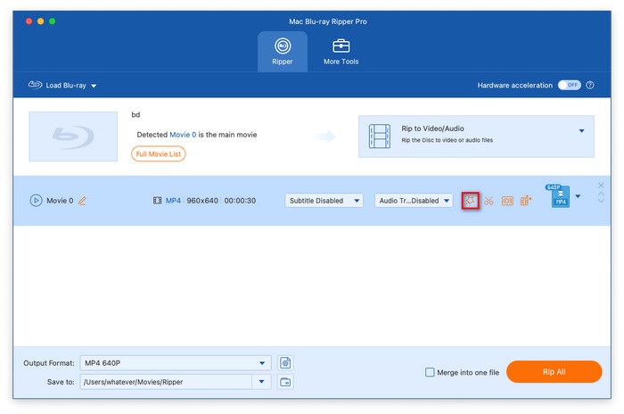Click the MP4 640P output format icon
Screen dimensions: 624x414
(x=560, y=197)
